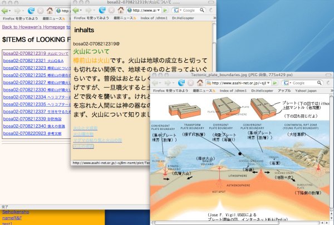Open link bosa02-0708212334 ヘリコプター
The height and width of the screenshot is (225, 334).
pos(37,97)
